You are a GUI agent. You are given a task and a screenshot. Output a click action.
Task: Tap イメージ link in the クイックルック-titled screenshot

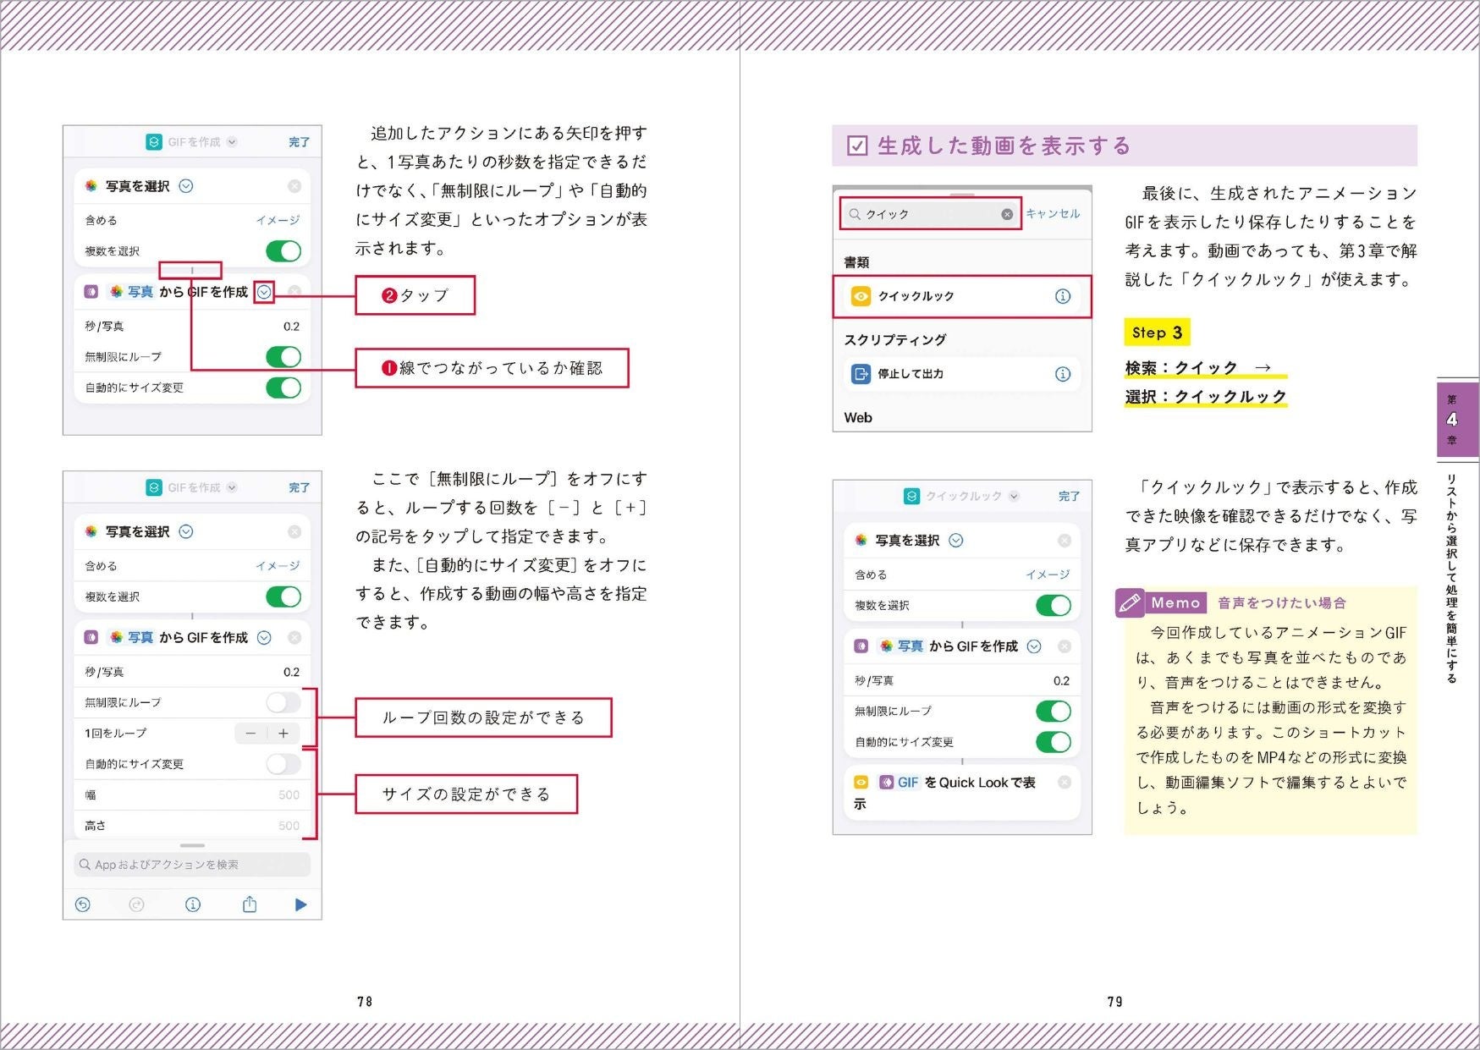1048,574
